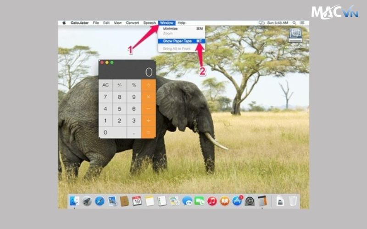Viewport: 367px width, 229px height.
Task: Tap the wide 0 key on calculator
Action: point(112,132)
